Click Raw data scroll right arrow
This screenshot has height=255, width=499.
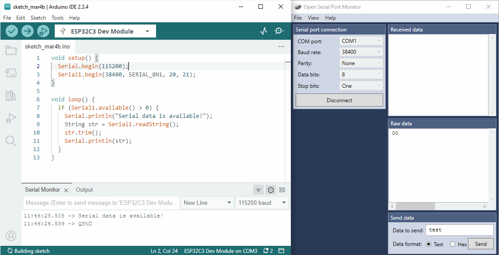click(x=485, y=206)
